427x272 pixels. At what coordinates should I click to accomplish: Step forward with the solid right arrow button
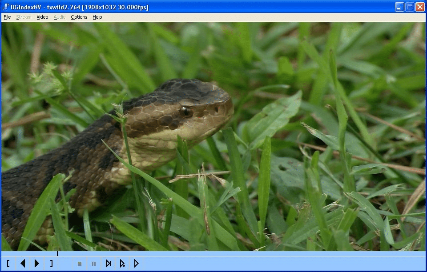tap(37, 263)
